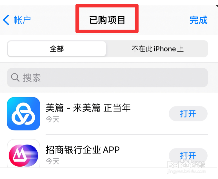Screen dimensions: 218x179
Task: Launch 招商银行企业 APP with 打开
Action: click(x=188, y=156)
